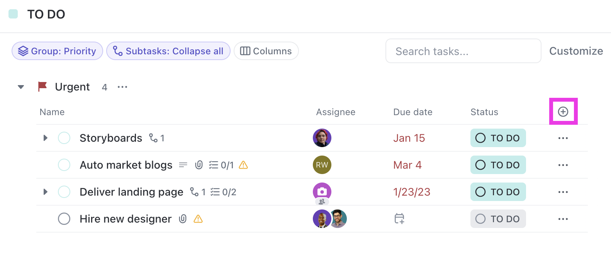The height and width of the screenshot is (258, 611).
Task: Collapse the Urgent priority group
Action: pyautogui.click(x=21, y=87)
